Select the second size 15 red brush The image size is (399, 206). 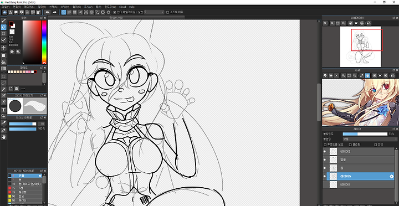25,192
